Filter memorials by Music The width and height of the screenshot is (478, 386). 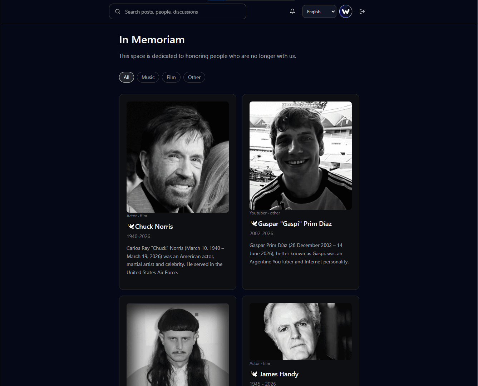pos(148,77)
